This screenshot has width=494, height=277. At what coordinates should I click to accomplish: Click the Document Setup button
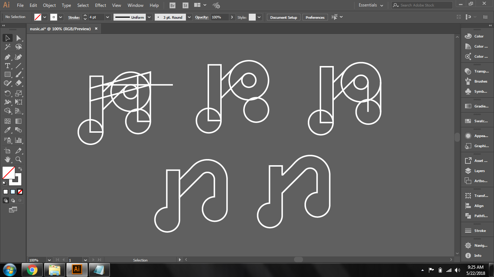point(284,17)
